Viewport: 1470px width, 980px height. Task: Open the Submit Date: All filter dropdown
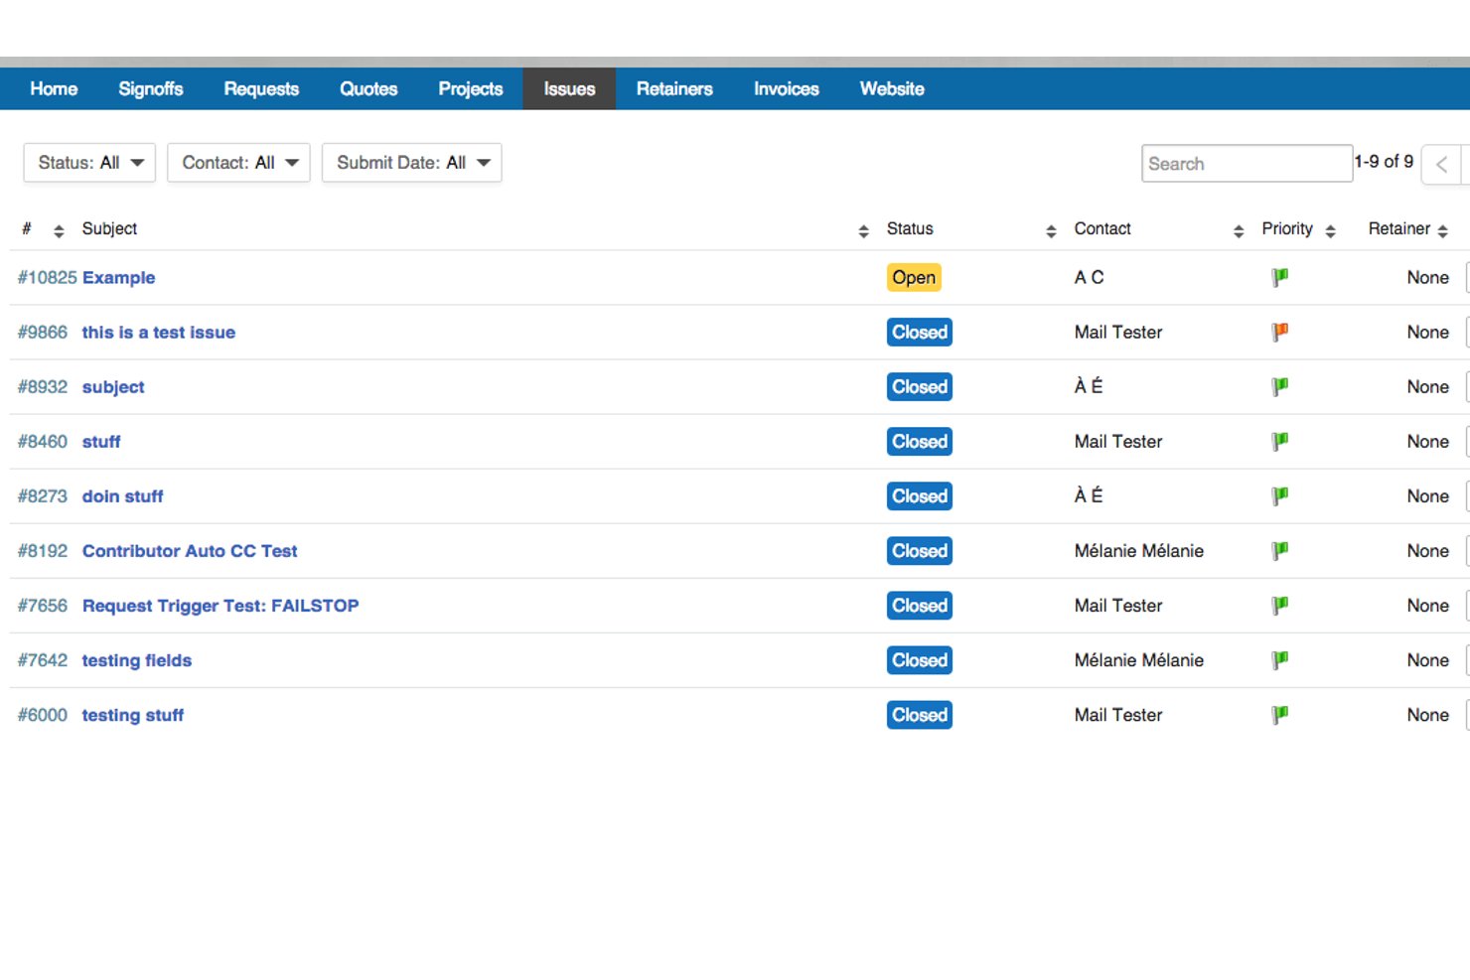click(411, 163)
